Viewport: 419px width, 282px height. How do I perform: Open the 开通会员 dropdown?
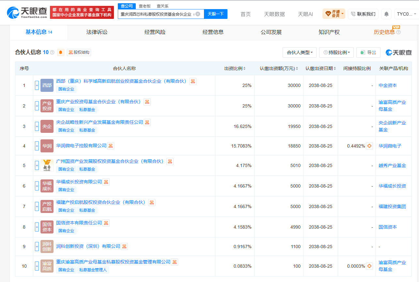[334, 14]
